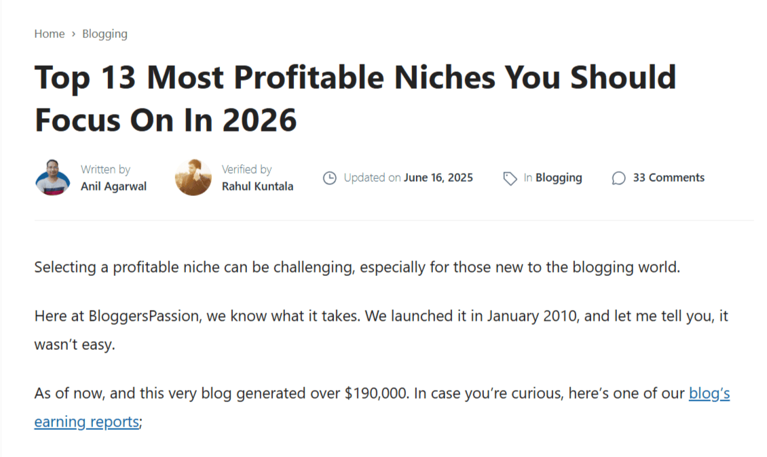Go to Home from the breadcrumb
Viewport: 767px width, 457px height.
tap(49, 33)
